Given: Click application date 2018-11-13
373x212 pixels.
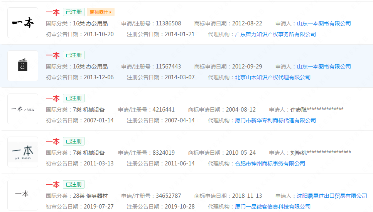Looking at the screenshot, I should (x=247, y=196).
